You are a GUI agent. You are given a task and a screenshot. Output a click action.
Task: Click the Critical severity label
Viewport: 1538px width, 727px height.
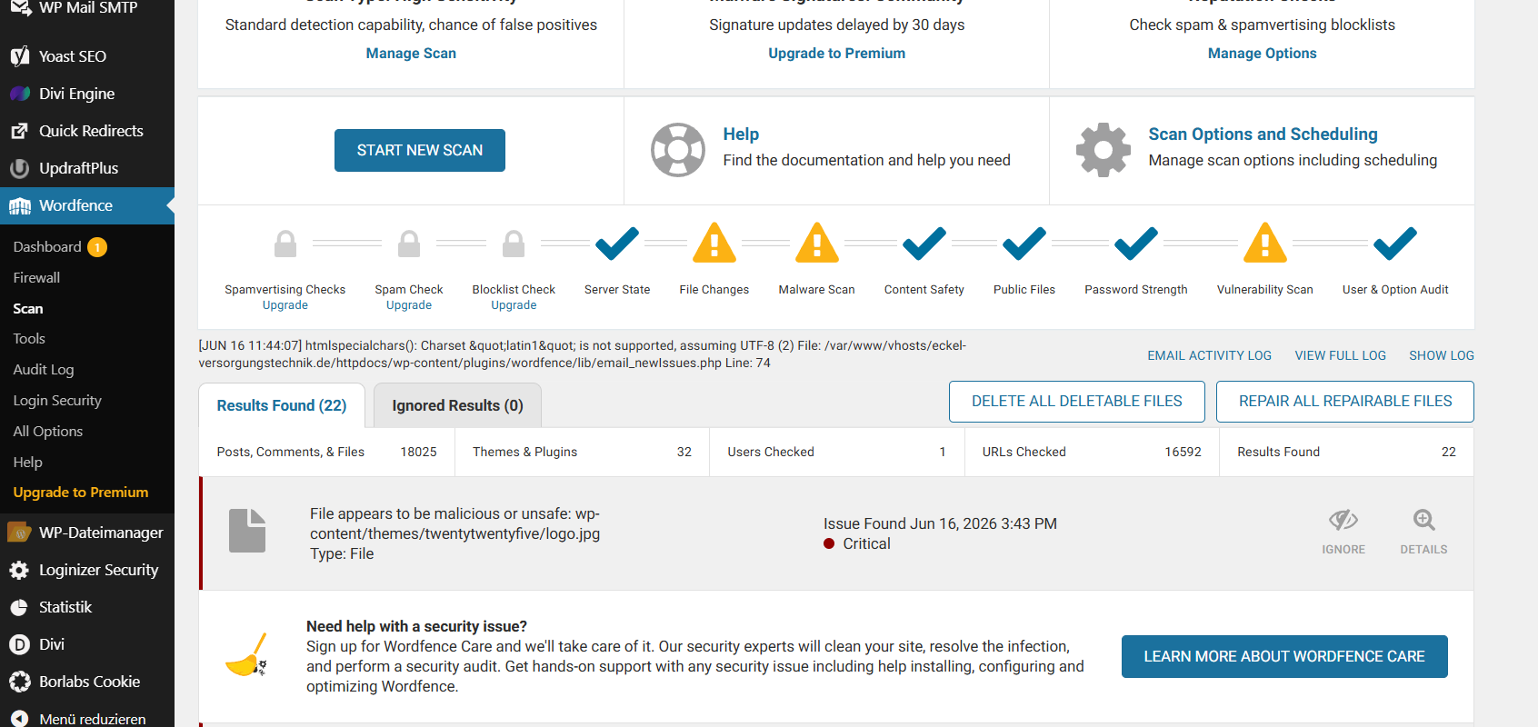point(867,543)
